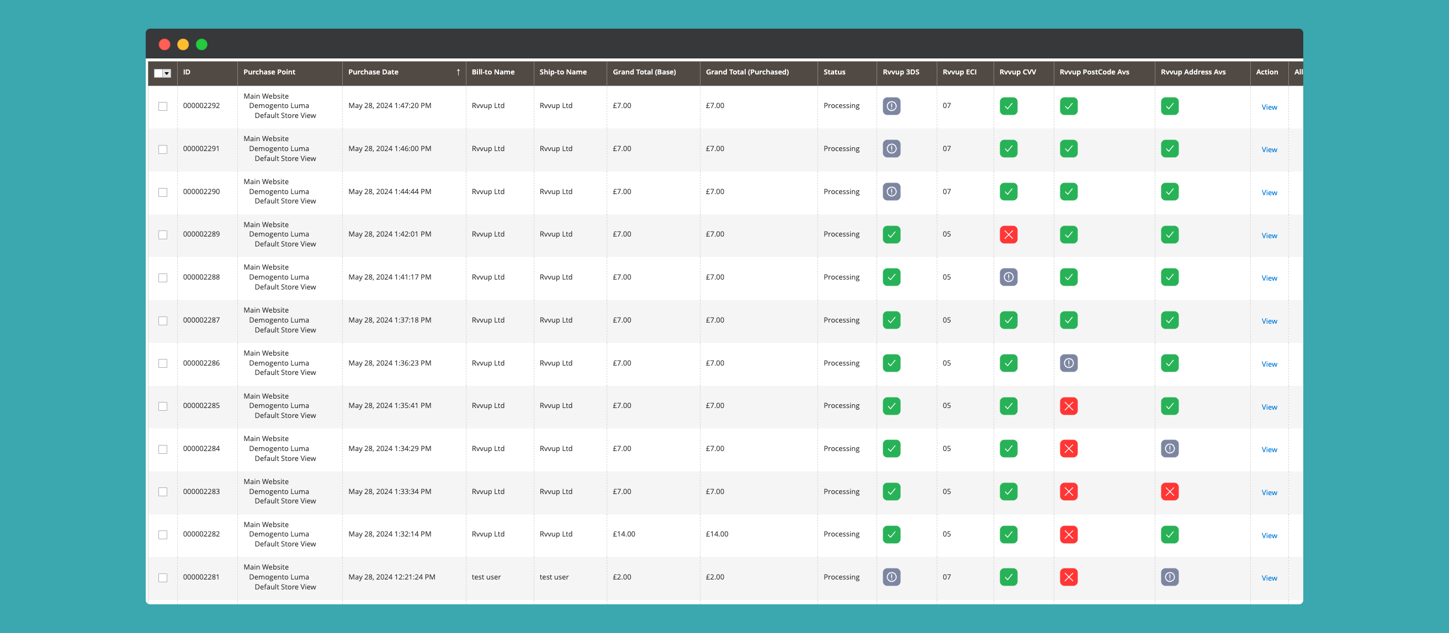Click the Bill-to Name cell 'test user'

click(x=485, y=577)
